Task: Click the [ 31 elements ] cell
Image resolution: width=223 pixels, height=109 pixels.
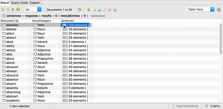Action: (x=75, y=46)
